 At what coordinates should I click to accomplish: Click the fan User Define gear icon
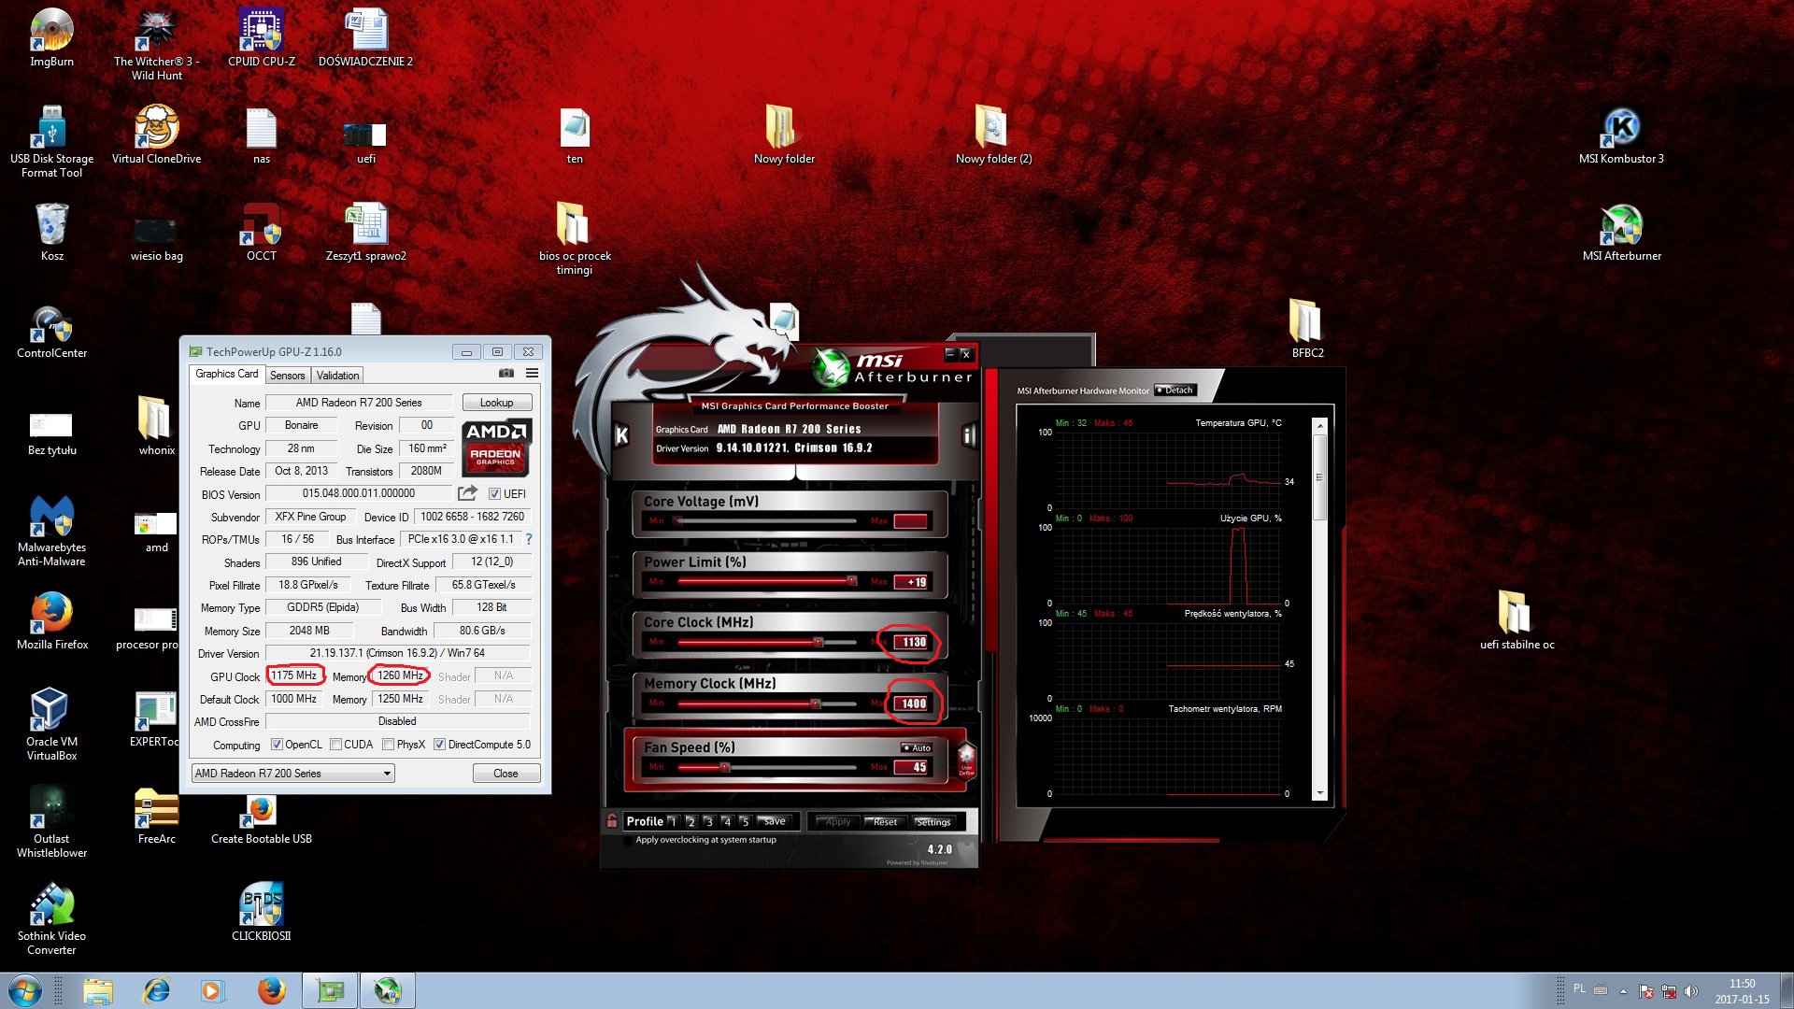[966, 759]
